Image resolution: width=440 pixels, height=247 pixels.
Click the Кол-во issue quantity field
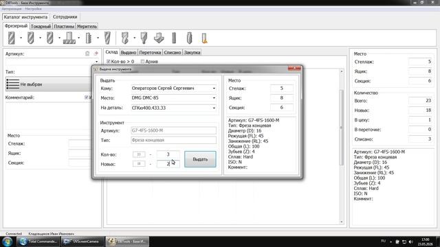pyautogui.click(x=168, y=154)
